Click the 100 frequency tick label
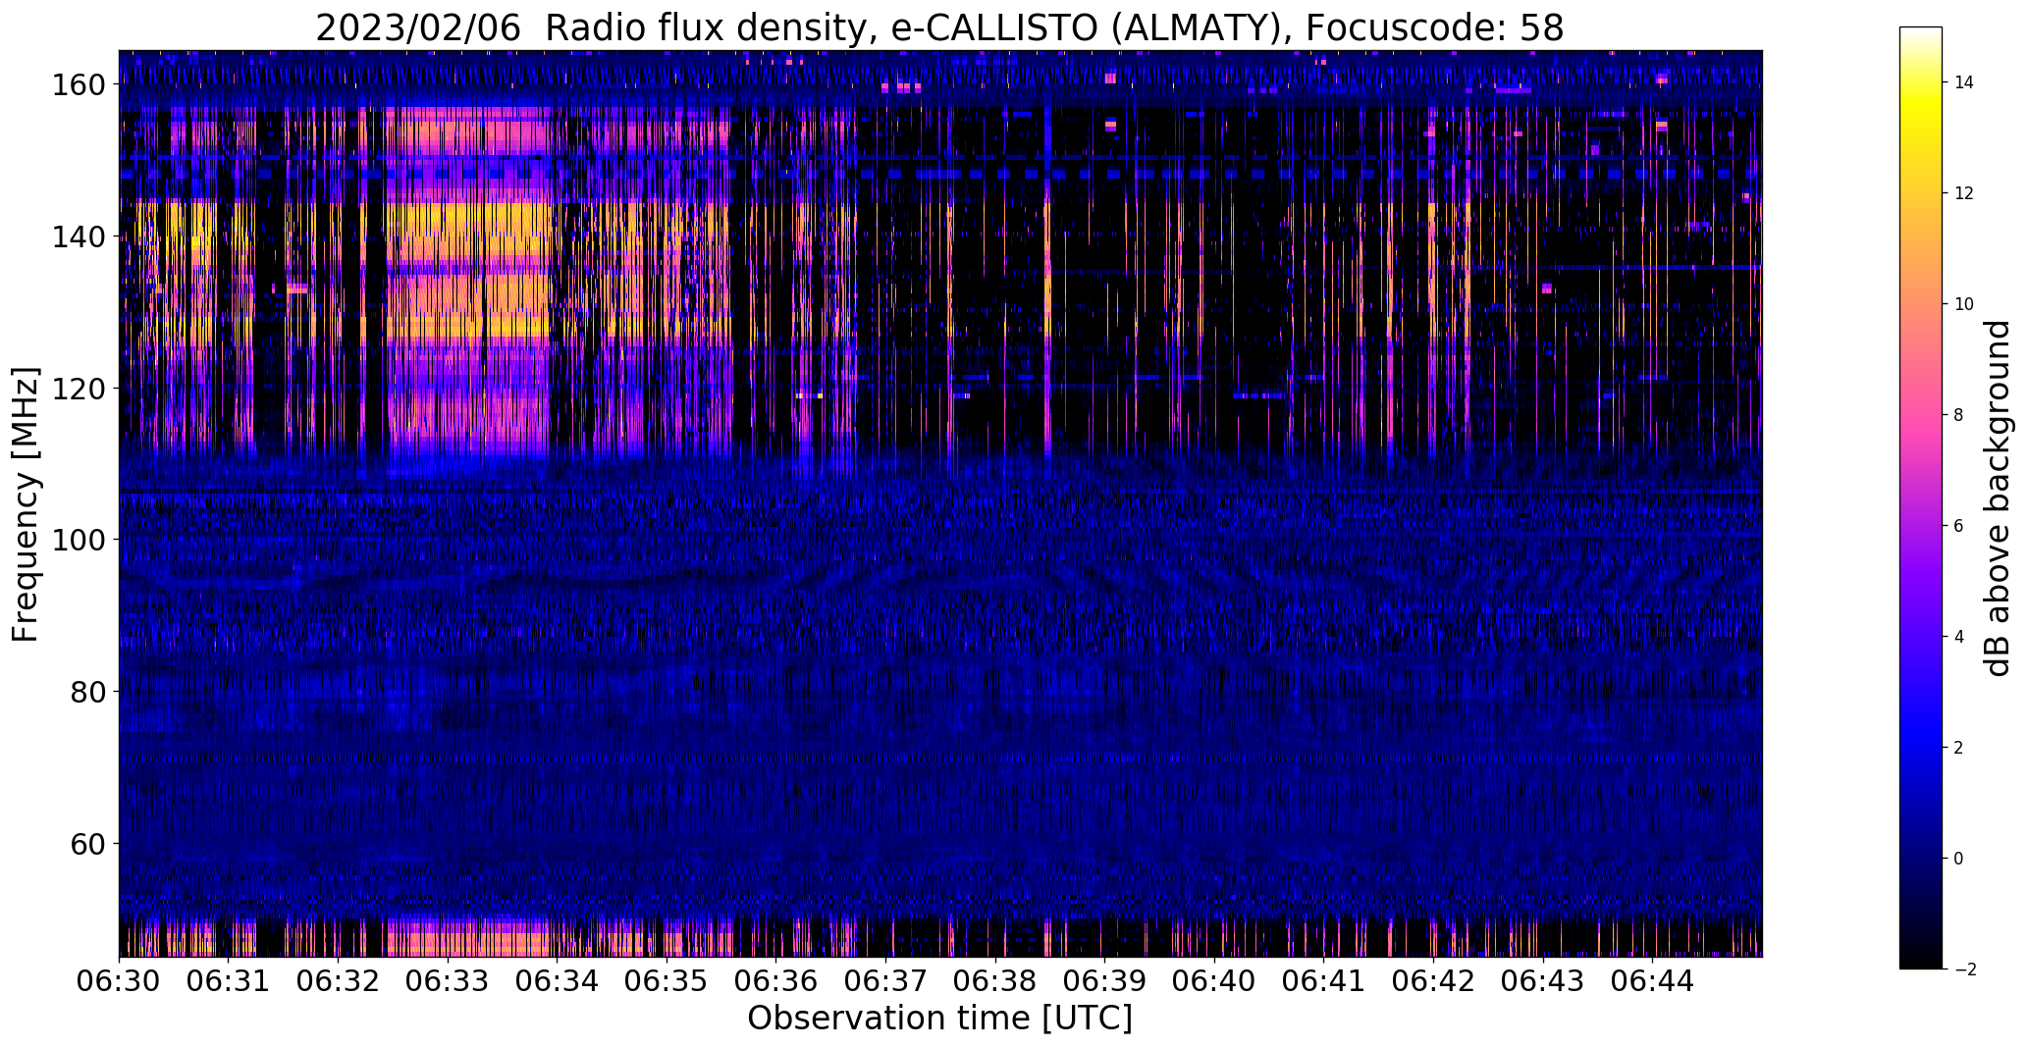 pyautogui.click(x=77, y=540)
